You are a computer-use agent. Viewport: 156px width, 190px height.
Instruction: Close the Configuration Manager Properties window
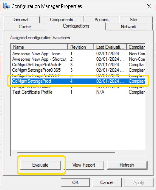149,6
